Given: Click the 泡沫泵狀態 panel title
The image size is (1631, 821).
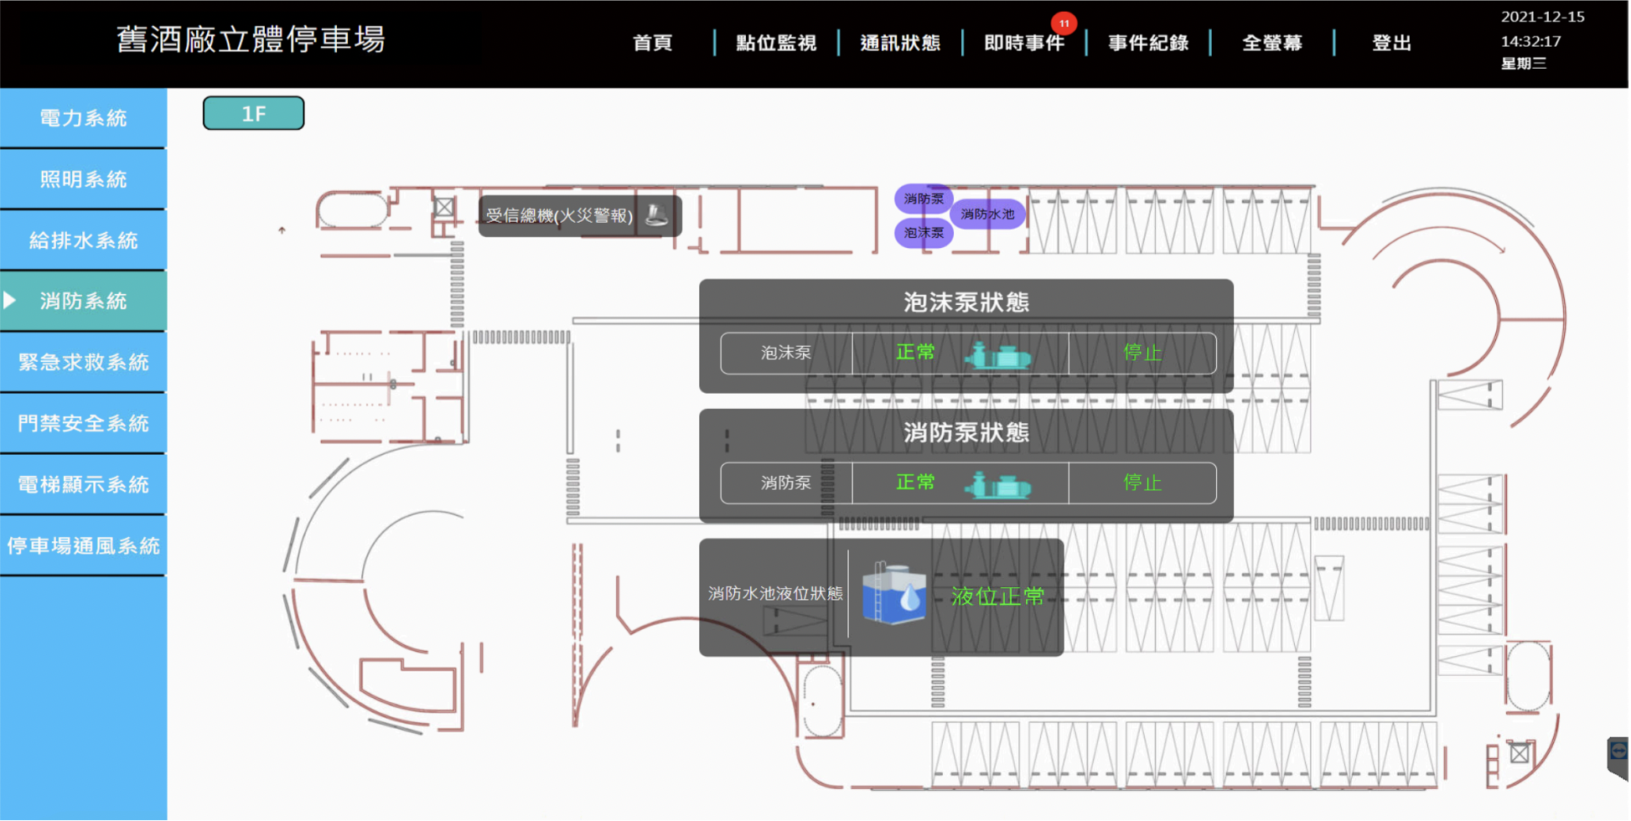Looking at the screenshot, I should pyautogui.click(x=966, y=302).
